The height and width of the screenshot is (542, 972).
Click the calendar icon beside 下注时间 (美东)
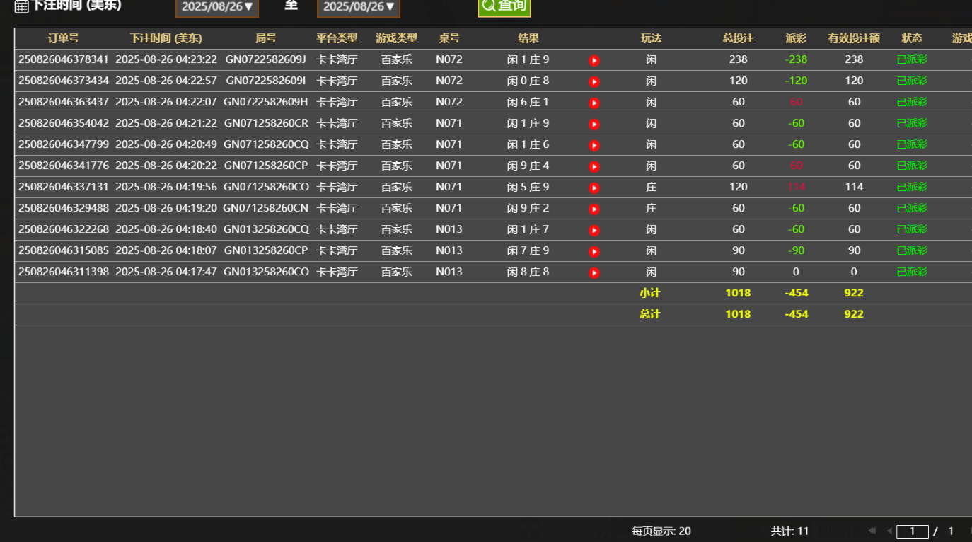[22, 5]
